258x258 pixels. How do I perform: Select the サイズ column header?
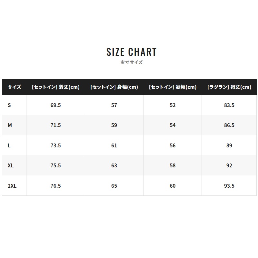[x=14, y=87]
